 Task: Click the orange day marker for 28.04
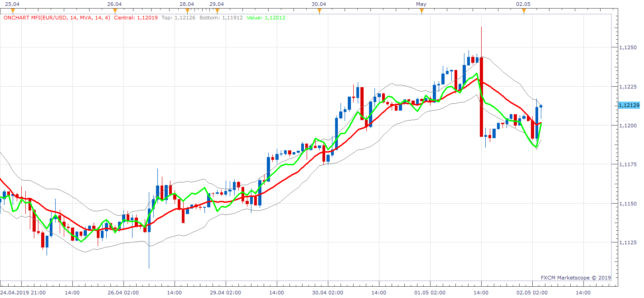[x=187, y=11]
